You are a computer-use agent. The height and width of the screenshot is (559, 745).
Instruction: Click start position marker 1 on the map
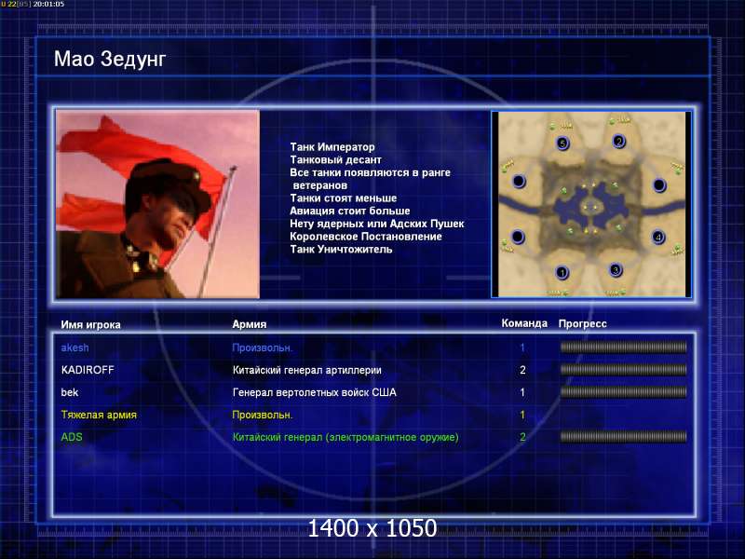point(562,273)
